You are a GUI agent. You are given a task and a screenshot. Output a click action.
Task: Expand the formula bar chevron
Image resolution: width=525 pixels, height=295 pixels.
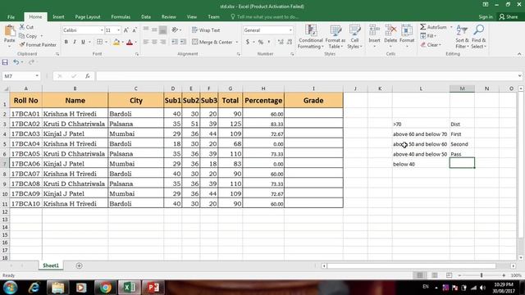(x=519, y=76)
